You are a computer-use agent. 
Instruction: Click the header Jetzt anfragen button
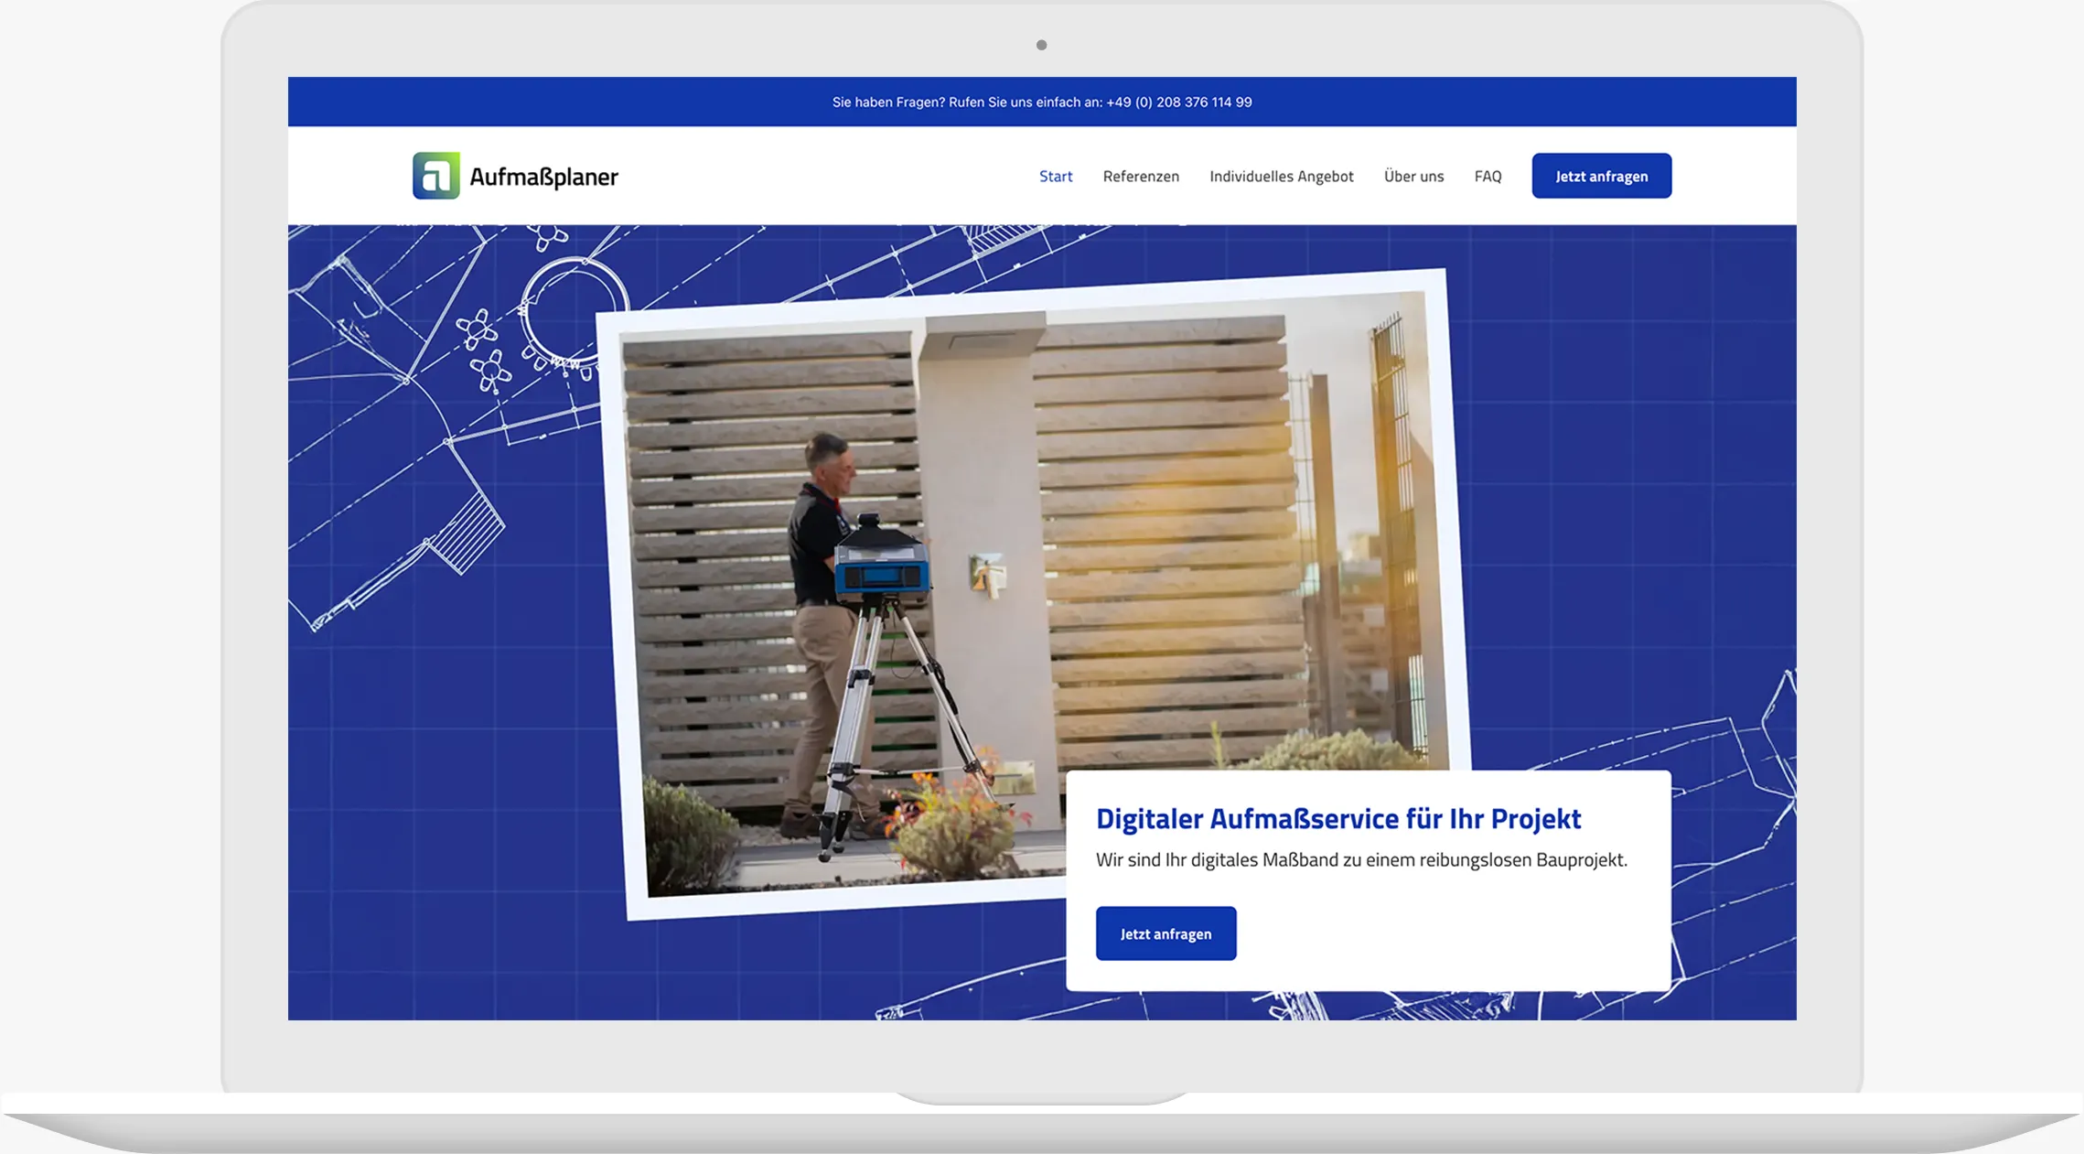[1602, 176]
